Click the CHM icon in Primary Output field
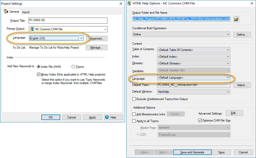Screen dimensions: 256x158 [32, 29]
